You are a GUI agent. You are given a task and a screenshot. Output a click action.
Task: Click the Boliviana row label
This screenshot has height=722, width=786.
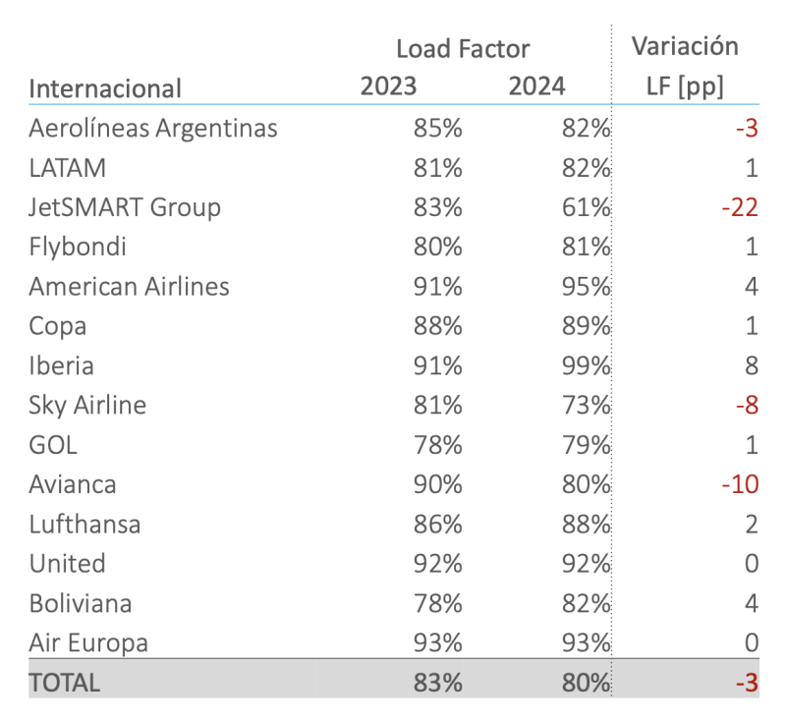point(81,603)
